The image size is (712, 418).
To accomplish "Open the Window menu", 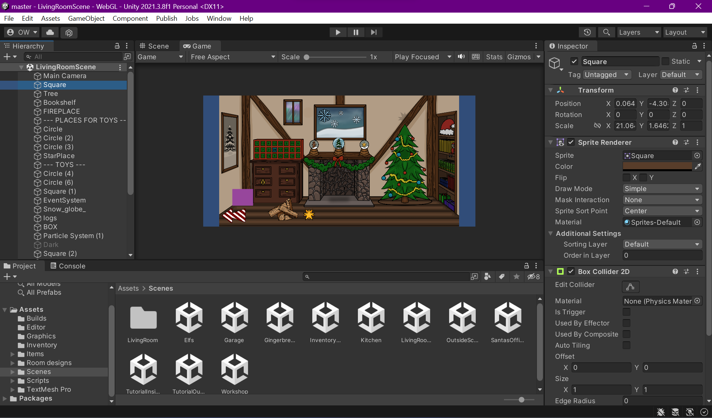I will pos(219,18).
